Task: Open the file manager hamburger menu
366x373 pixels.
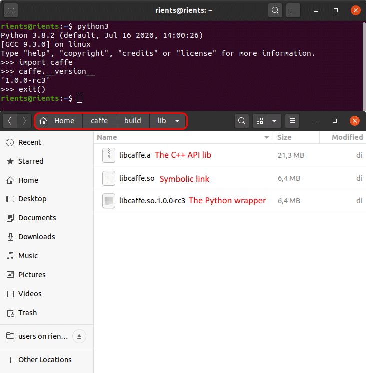Action: point(292,121)
